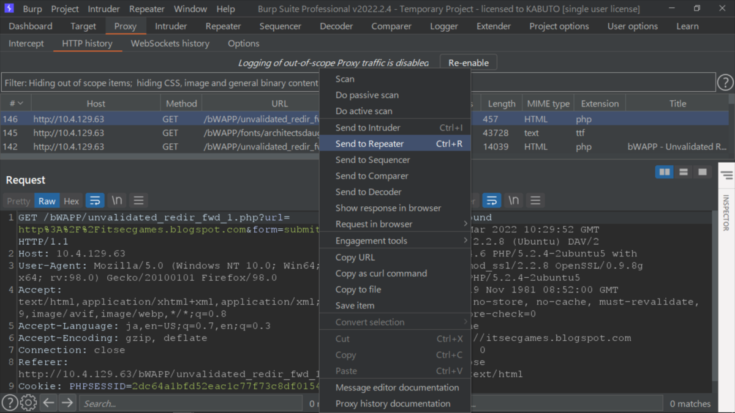Open Response editor hamburger options menu
This screenshot has width=735, height=413.
coord(535,201)
